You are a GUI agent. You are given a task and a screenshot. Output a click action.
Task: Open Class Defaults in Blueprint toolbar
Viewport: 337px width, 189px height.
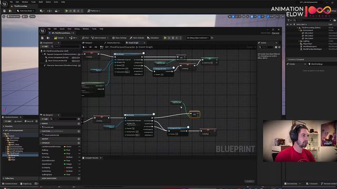[137, 38]
